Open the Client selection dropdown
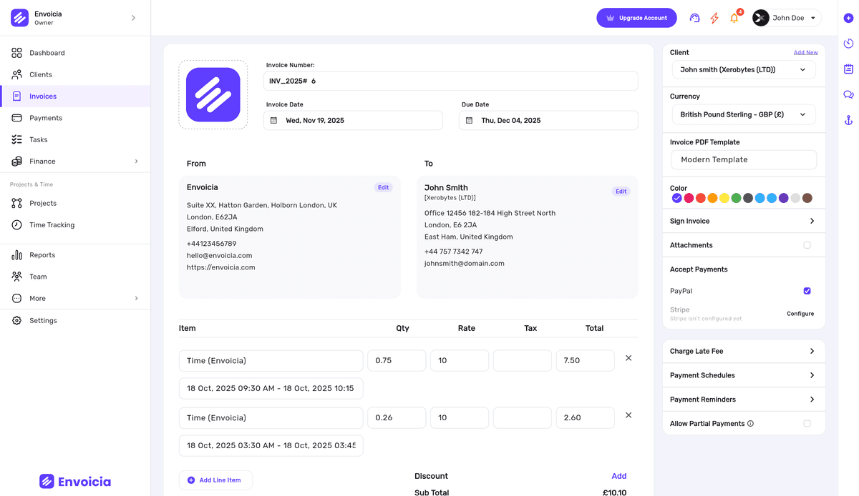Viewport: 859px width, 496px height. (743, 69)
